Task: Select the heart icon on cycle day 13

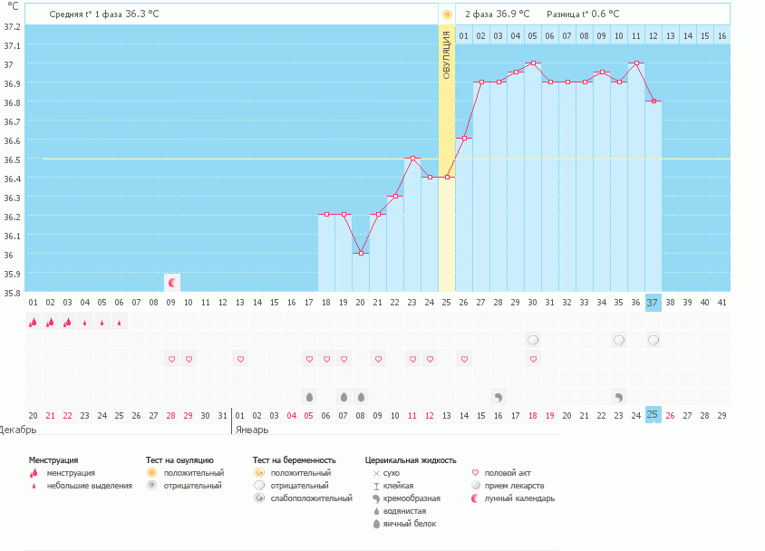Action: pyautogui.click(x=240, y=359)
